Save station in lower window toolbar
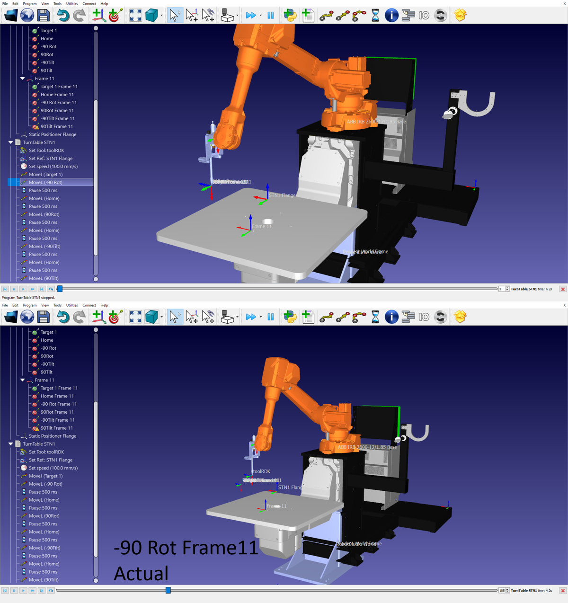 pyautogui.click(x=44, y=317)
